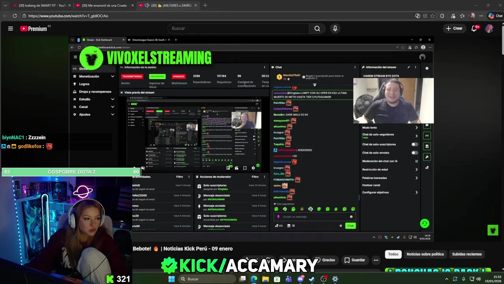Select Todos filter chip

(393, 254)
